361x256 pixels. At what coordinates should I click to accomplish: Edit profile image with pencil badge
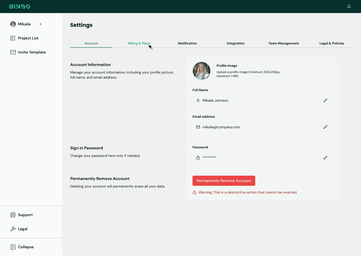coord(208,77)
